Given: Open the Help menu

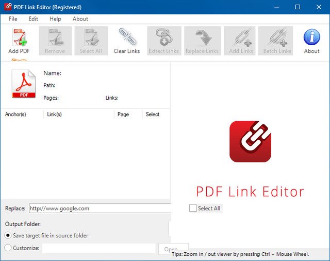Looking at the screenshot, I should (x=55, y=19).
